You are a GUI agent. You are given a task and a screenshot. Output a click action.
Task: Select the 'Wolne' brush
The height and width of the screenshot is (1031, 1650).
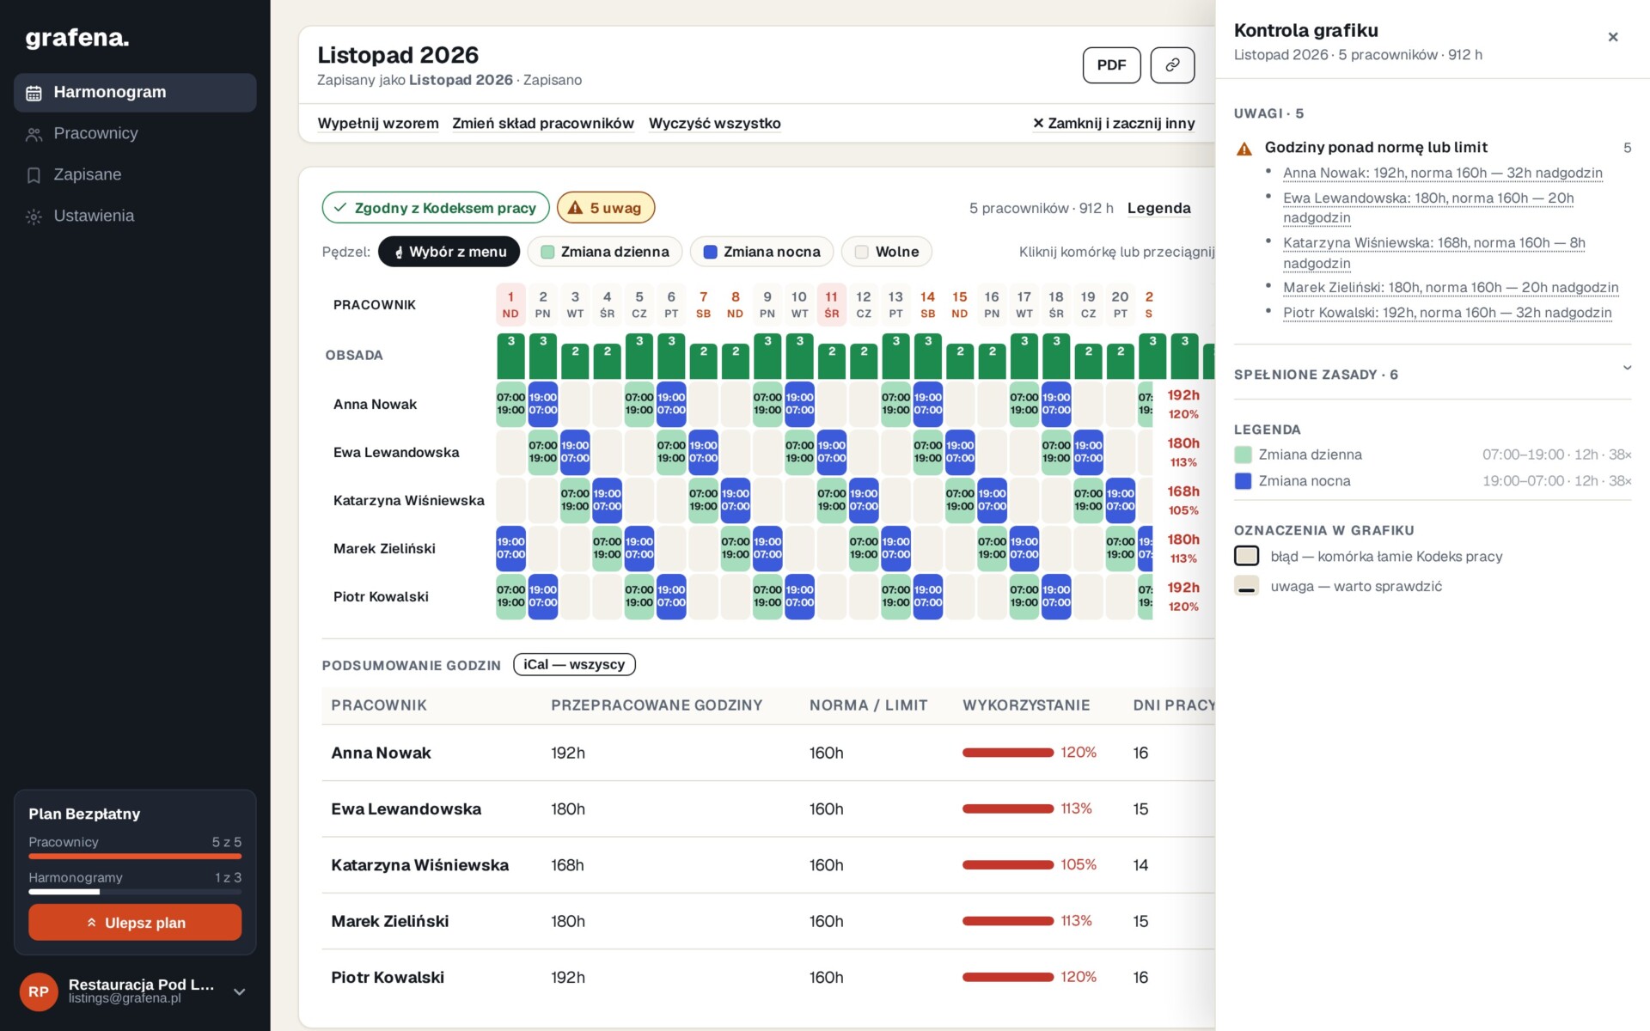(887, 252)
